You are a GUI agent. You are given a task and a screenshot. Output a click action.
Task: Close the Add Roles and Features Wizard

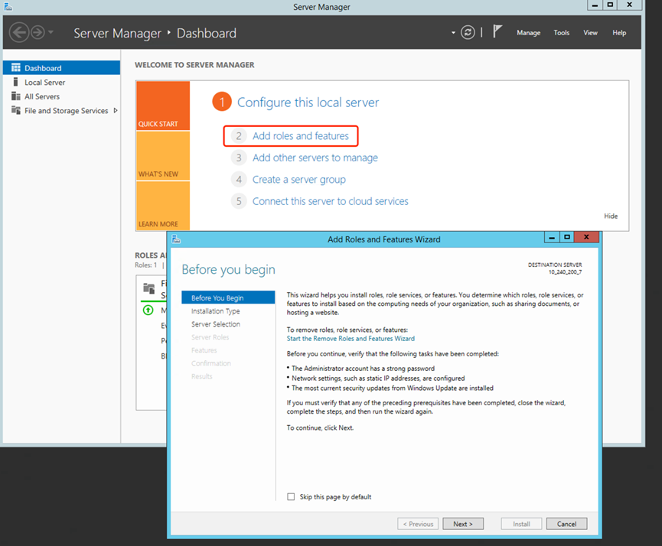tap(586, 237)
